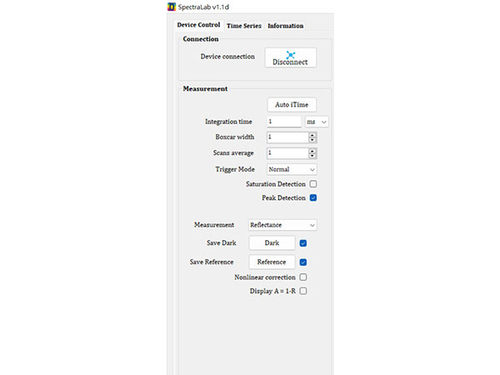
Task: Click the Disconnect device button
Action: (x=290, y=57)
